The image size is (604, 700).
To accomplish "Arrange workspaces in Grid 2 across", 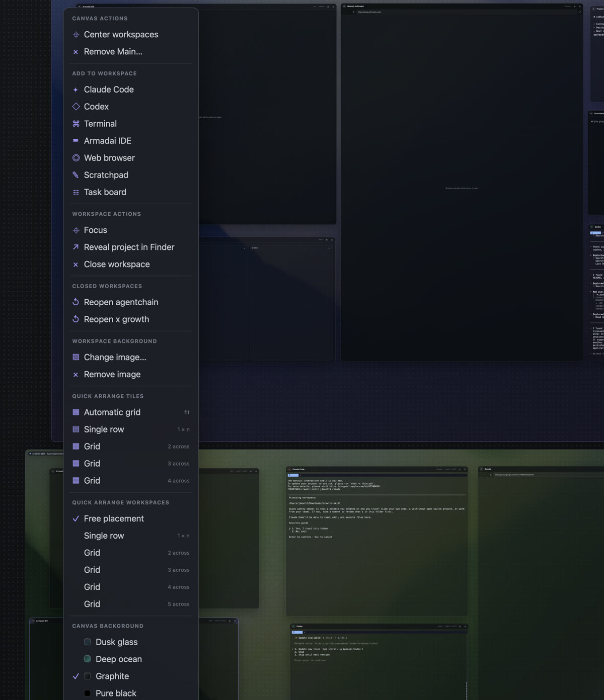I will [131, 553].
